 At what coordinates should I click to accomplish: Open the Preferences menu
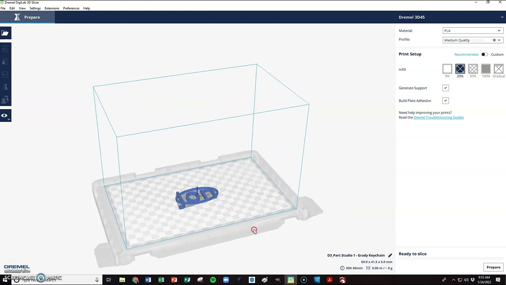pyautogui.click(x=71, y=8)
